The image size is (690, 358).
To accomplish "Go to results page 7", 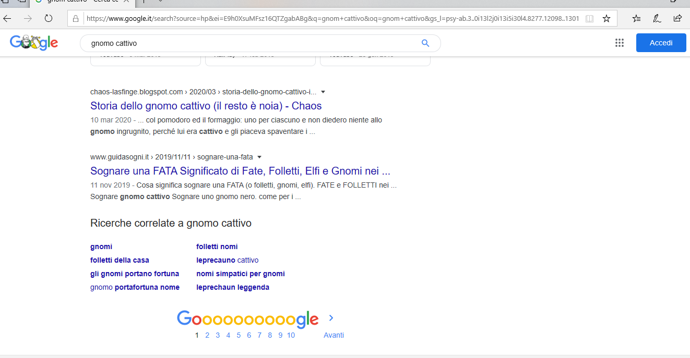I will click(x=259, y=335).
